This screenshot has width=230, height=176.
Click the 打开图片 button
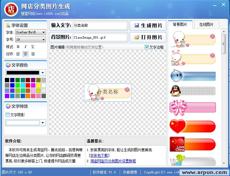point(148,37)
